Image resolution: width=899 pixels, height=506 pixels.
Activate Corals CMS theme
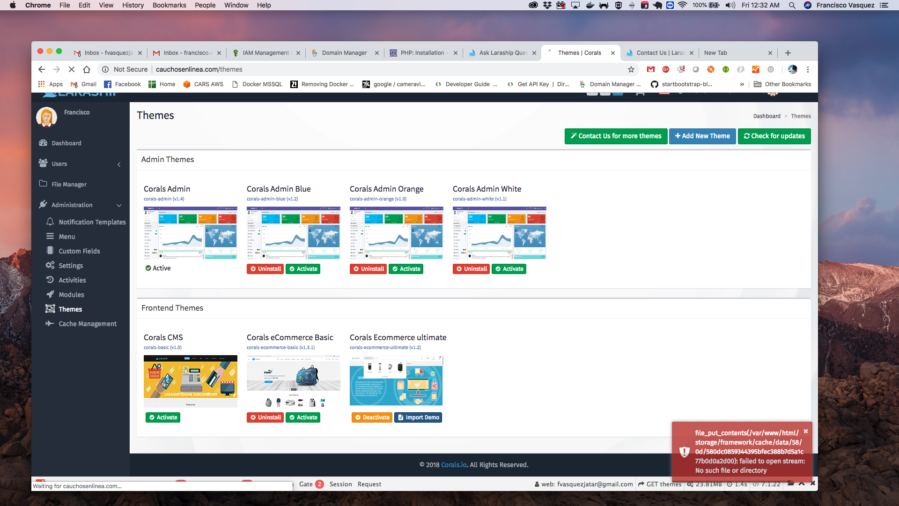pos(163,417)
